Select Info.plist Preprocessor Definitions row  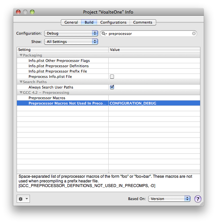point(108,66)
